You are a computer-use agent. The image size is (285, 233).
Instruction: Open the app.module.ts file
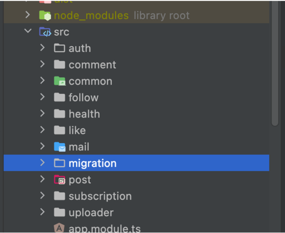pyautogui.click(x=105, y=228)
